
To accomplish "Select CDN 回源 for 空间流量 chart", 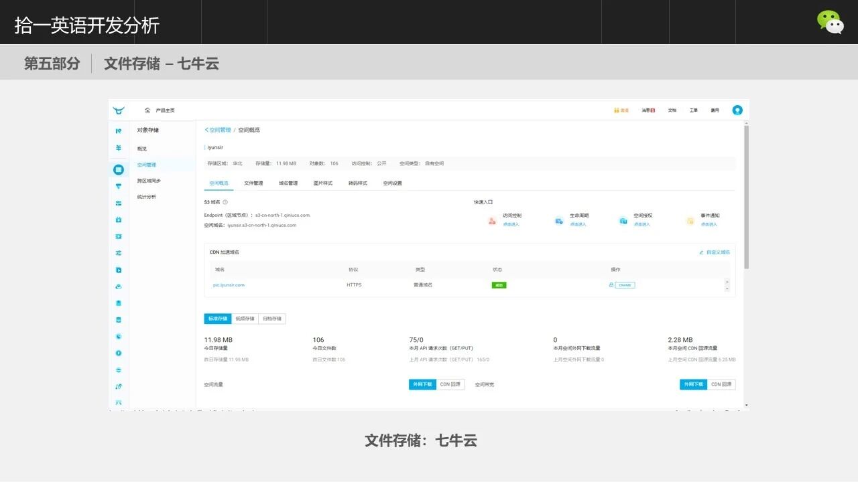I will coord(450,384).
